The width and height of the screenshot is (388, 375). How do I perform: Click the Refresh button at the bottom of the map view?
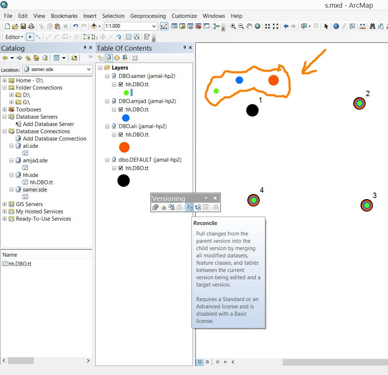pos(218,362)
